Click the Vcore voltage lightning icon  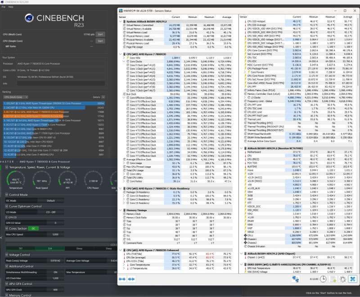tap(245, 170)
